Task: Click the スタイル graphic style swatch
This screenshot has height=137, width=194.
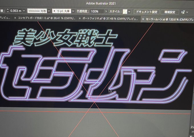Action: pyautogui.click(x=125, y=12)
